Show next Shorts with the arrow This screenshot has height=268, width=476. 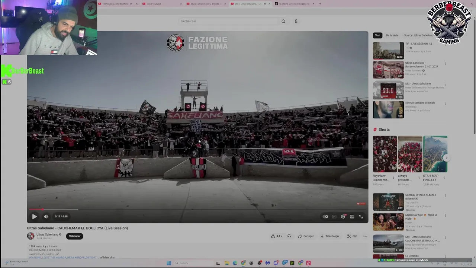[x=446, y=158]
